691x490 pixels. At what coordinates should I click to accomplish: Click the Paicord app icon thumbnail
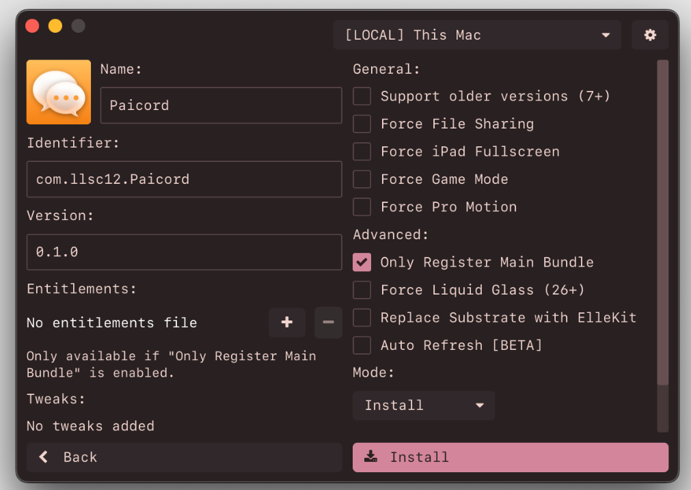[x=59, y=92]
